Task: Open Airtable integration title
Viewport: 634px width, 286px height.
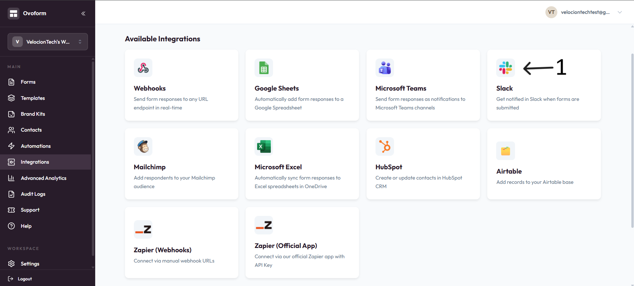Action: pos(509,171)
